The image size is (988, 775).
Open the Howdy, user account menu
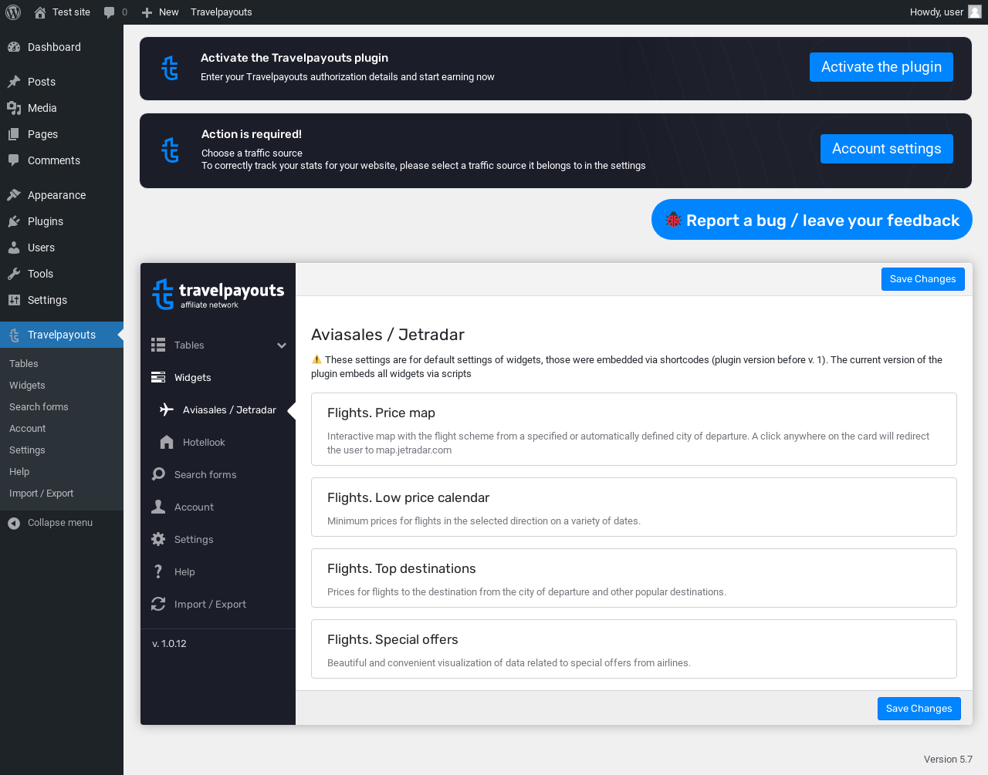[x=946, y=12]
